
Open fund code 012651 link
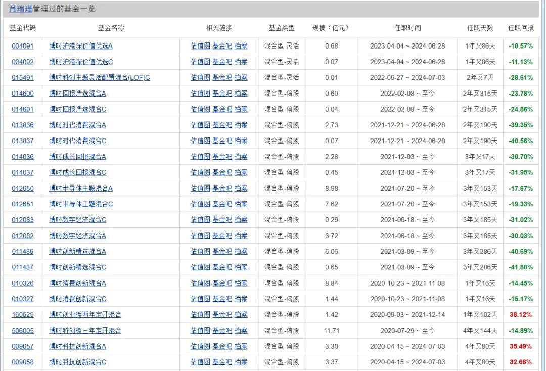[x=23, y=204]
